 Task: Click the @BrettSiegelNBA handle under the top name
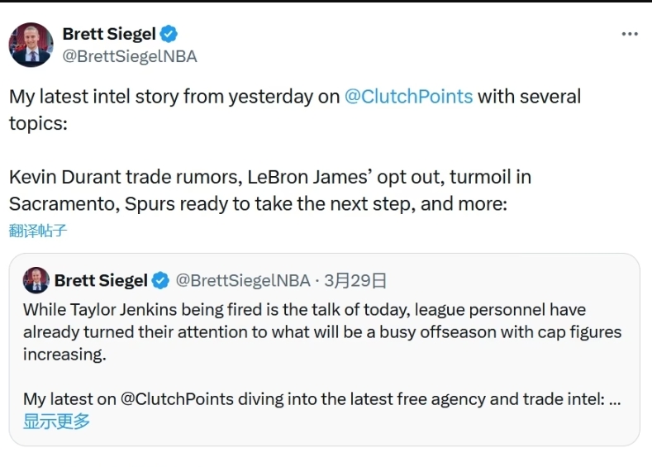pos(130,56)
